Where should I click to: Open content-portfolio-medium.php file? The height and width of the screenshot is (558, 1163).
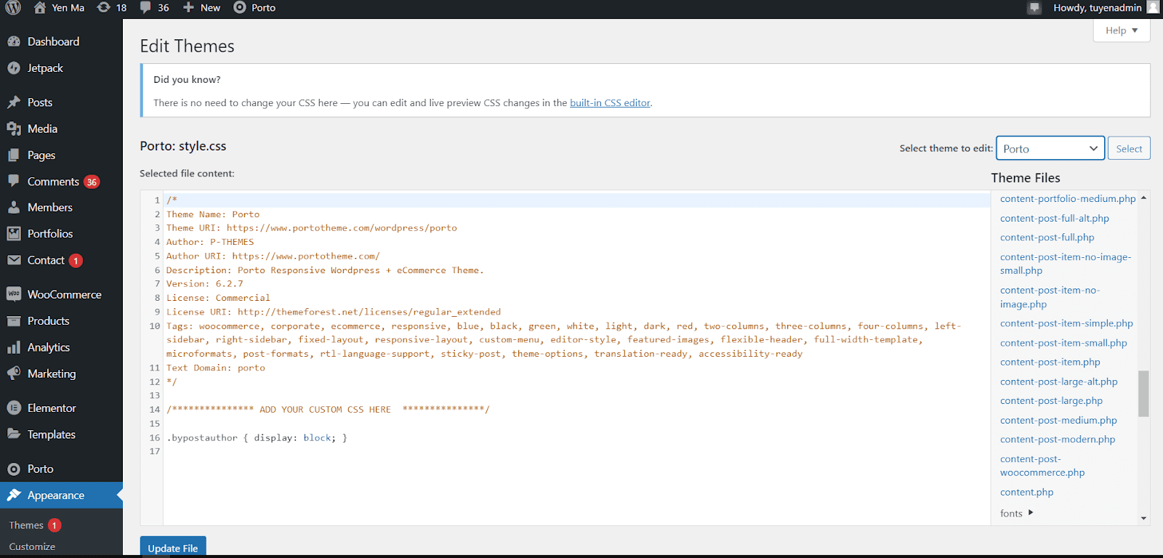point(1068,198)
